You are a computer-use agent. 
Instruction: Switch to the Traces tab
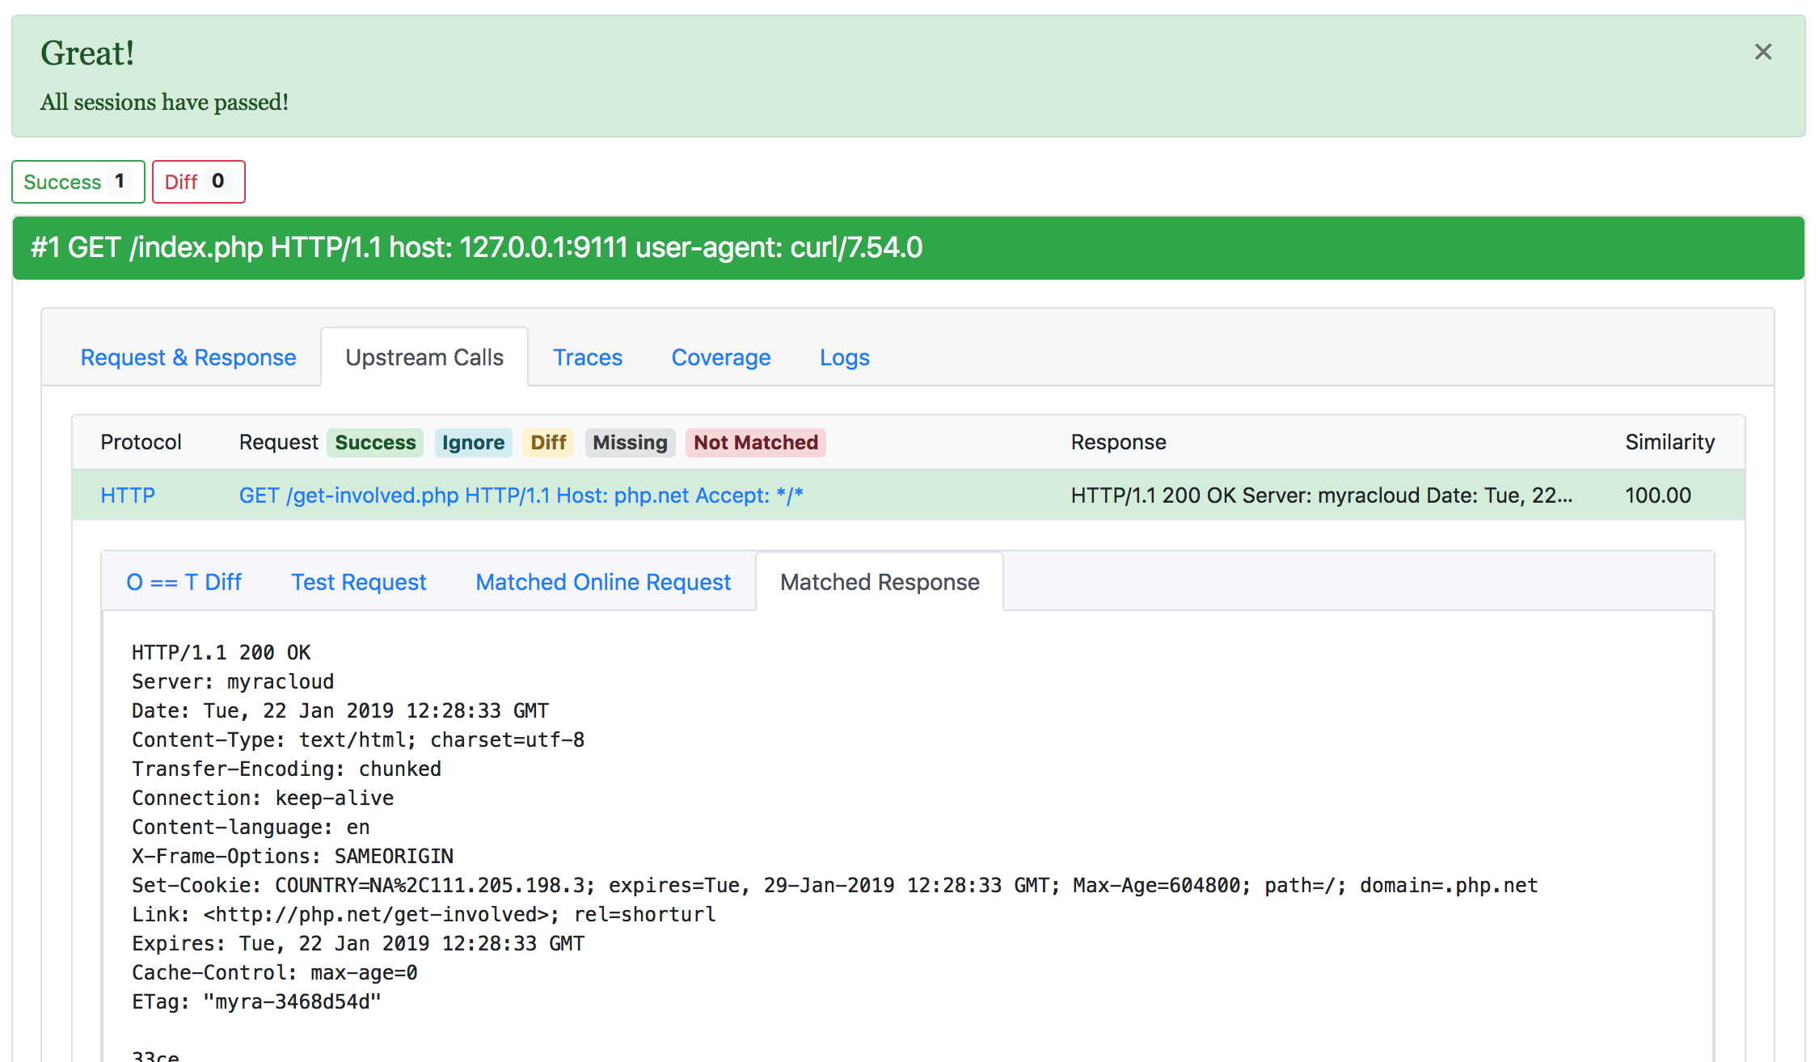[588, 356]
